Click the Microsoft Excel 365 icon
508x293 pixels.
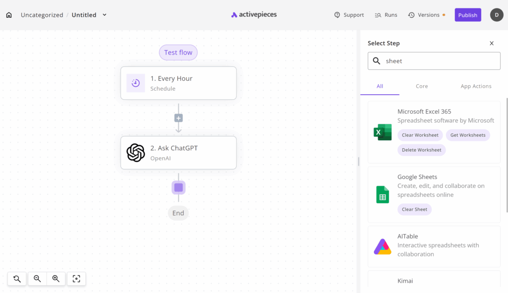pyautogui.click(x=382, y=132)
